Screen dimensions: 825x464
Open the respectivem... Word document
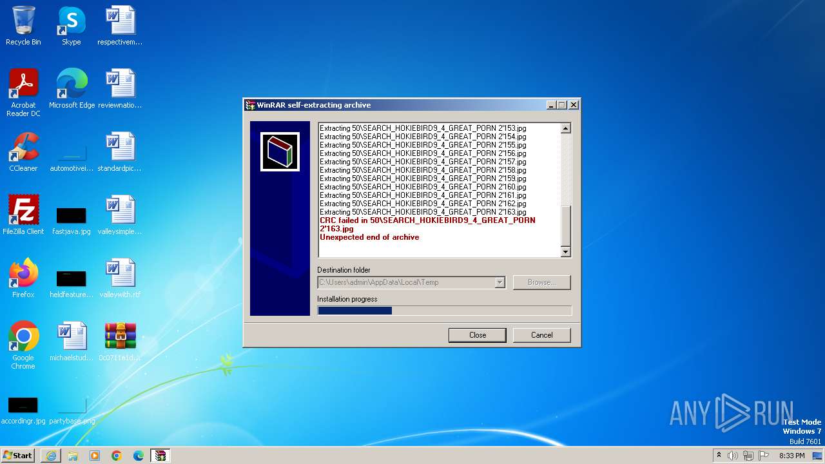[x=120, y=26]
